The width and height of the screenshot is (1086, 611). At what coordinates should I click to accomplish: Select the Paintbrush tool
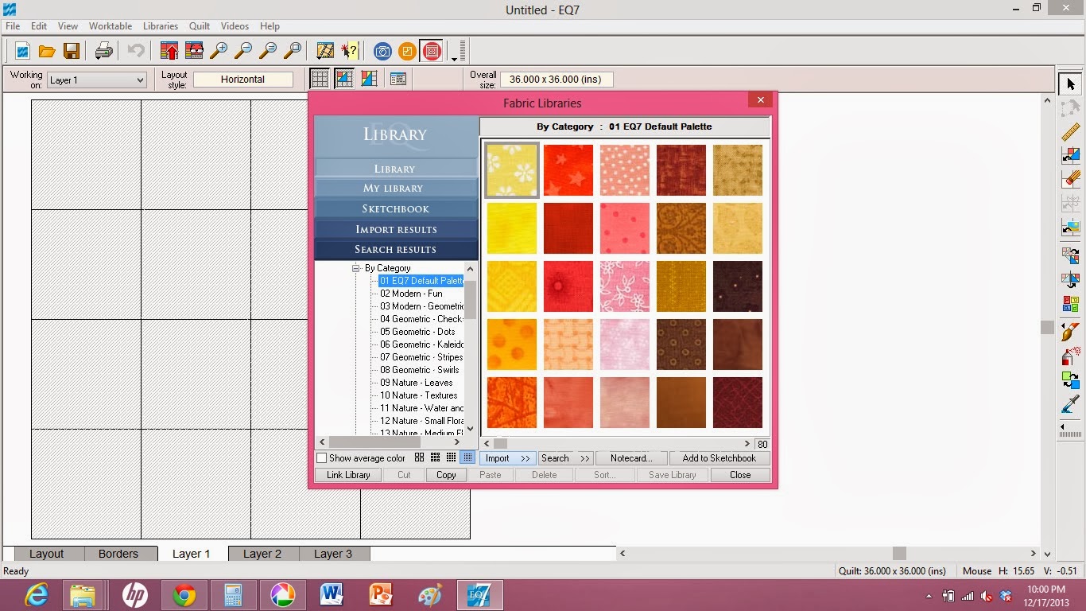1071,333
